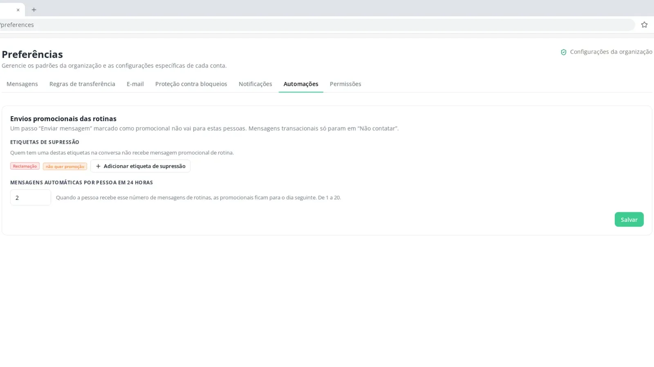
Task: Click the não quer promoção tag
Action: (65, 166)
